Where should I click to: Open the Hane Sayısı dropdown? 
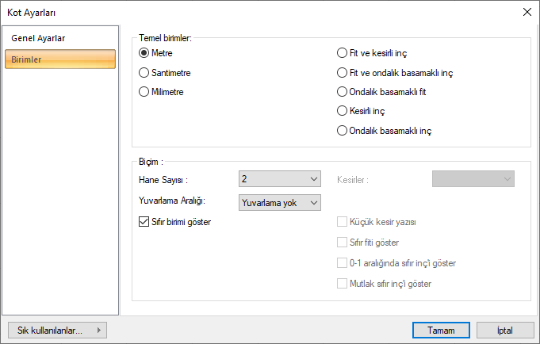279,179
